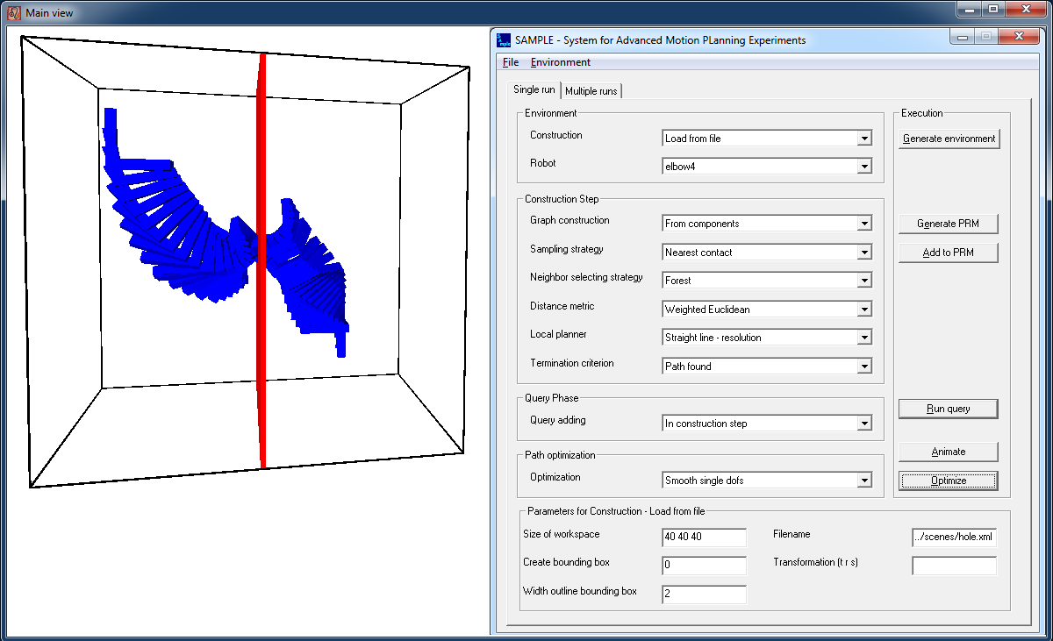Click the Construction label text
The width and height of the screenshot is (1053, 641).
click(x=556, y=135)
